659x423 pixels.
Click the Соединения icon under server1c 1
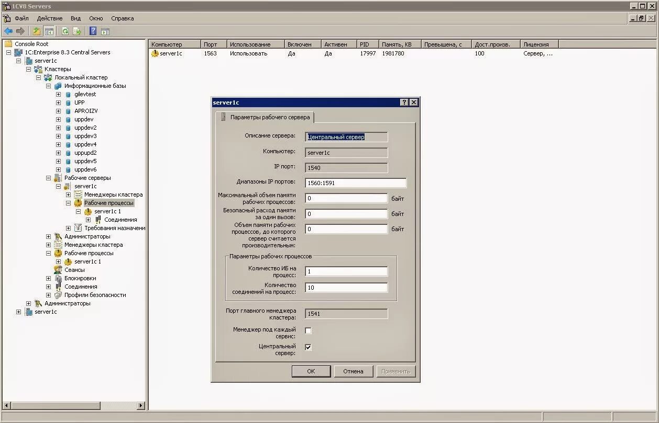point(98,220)
